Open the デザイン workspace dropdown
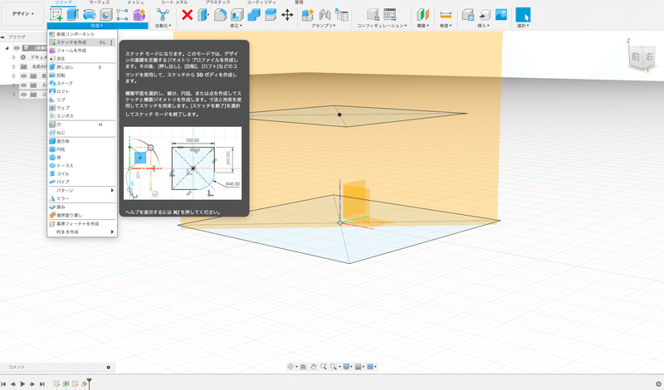This screenshot has height=390, width=664. pos(22,13)
